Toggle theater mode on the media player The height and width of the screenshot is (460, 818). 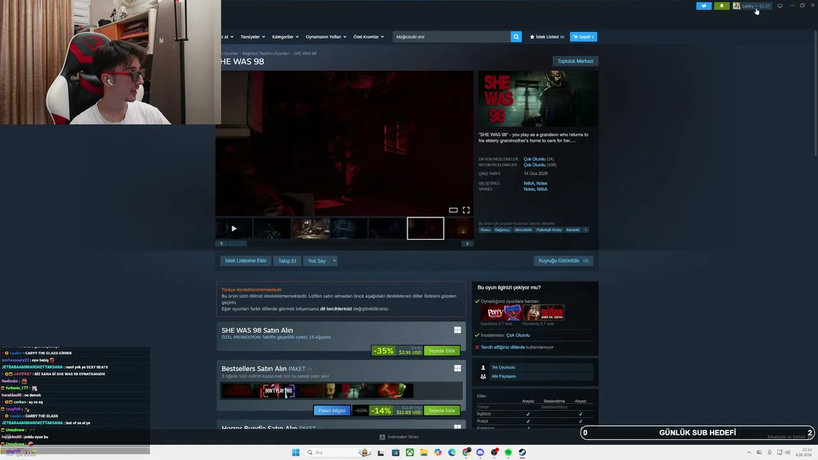pyautogui.click(x=453, y=210)
